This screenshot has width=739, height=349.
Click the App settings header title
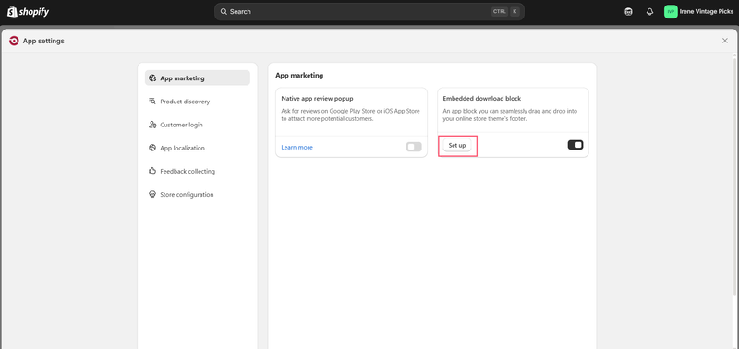(x=43, y=41)
